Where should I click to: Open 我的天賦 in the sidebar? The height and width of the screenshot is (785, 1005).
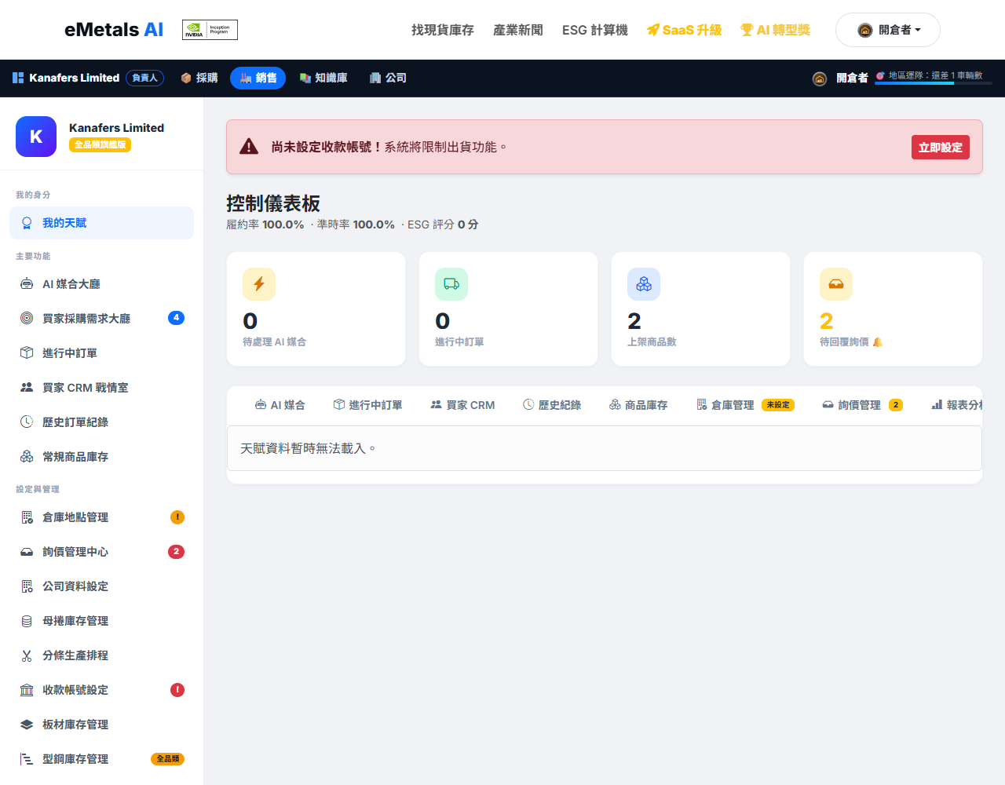(101, 223)
